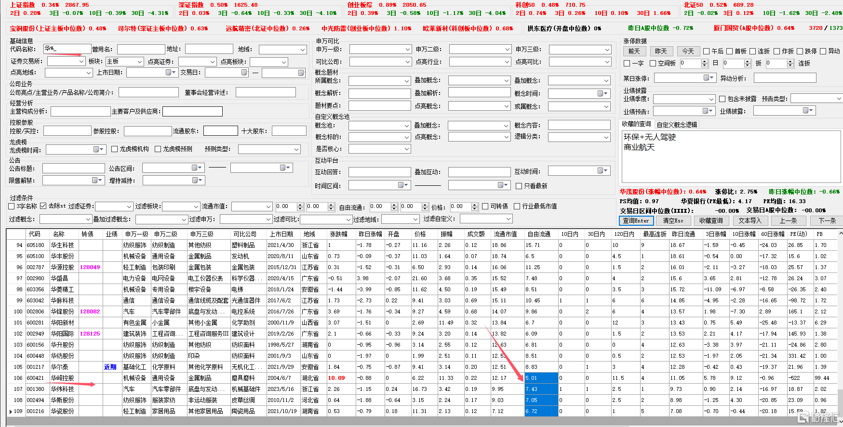Click the 文本导入 button

pyautogui.click(x=749, y=220)
